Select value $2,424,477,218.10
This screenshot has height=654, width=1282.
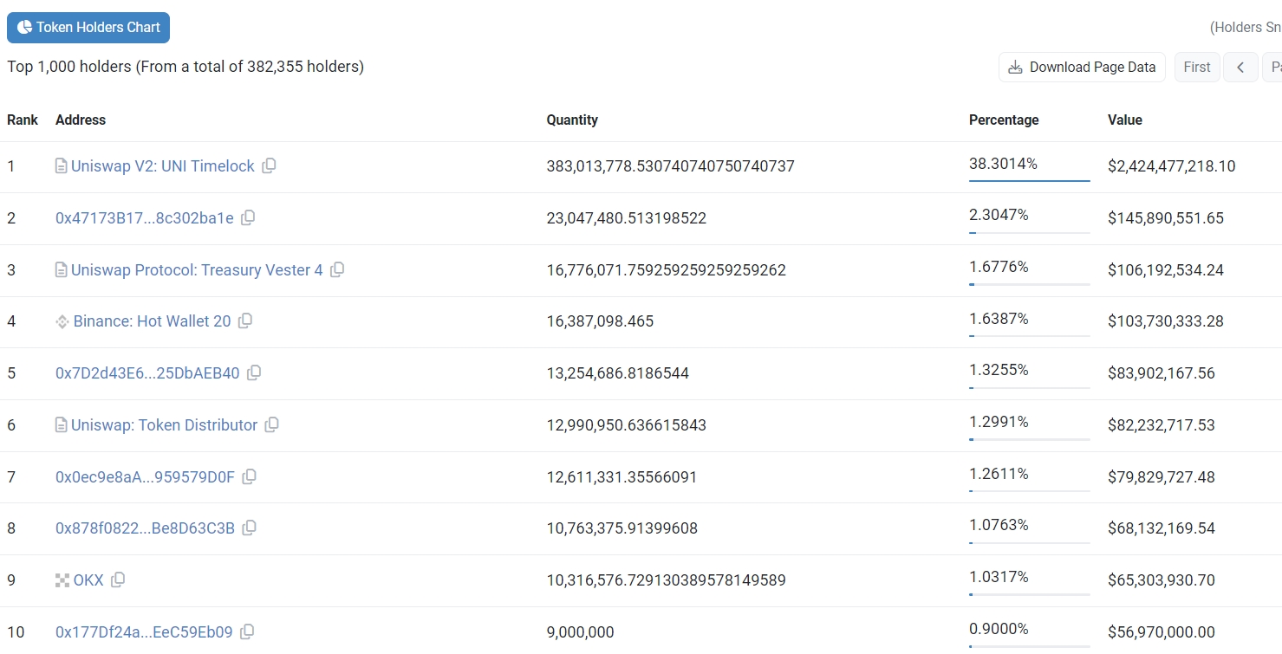tap(1171, 165)
